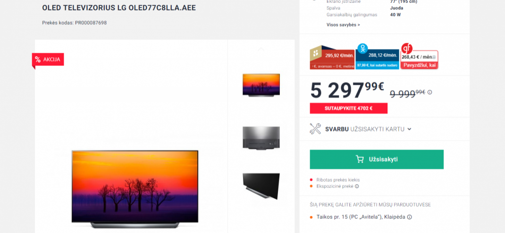Click the info icon beside crossed-out price
Image resolution: width=505 pixels, height=233 pixels.
click(429, 92)
